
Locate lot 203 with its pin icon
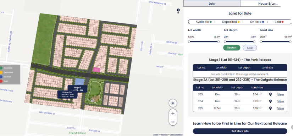coord(270,94)
